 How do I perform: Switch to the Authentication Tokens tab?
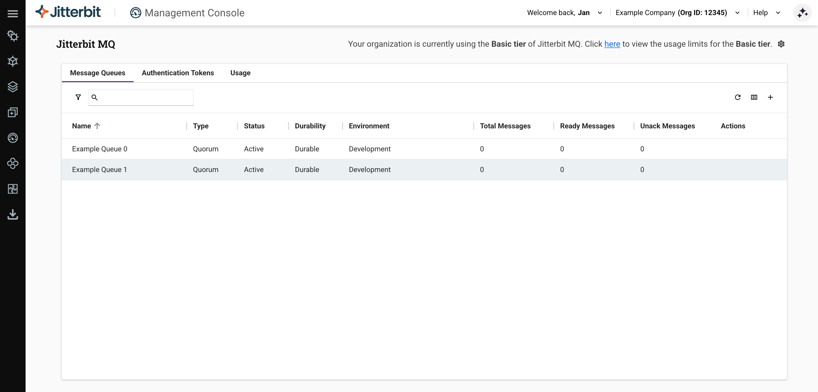[177, 73]
